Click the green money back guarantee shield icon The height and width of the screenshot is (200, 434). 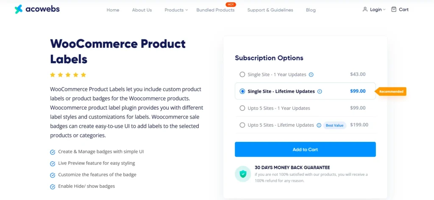tap(243, 174)
